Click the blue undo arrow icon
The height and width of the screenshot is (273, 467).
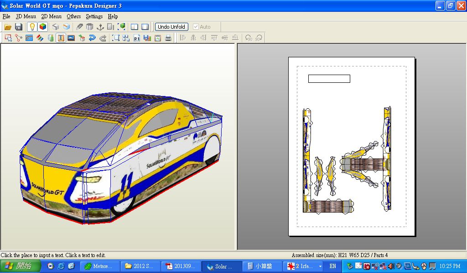92,38
